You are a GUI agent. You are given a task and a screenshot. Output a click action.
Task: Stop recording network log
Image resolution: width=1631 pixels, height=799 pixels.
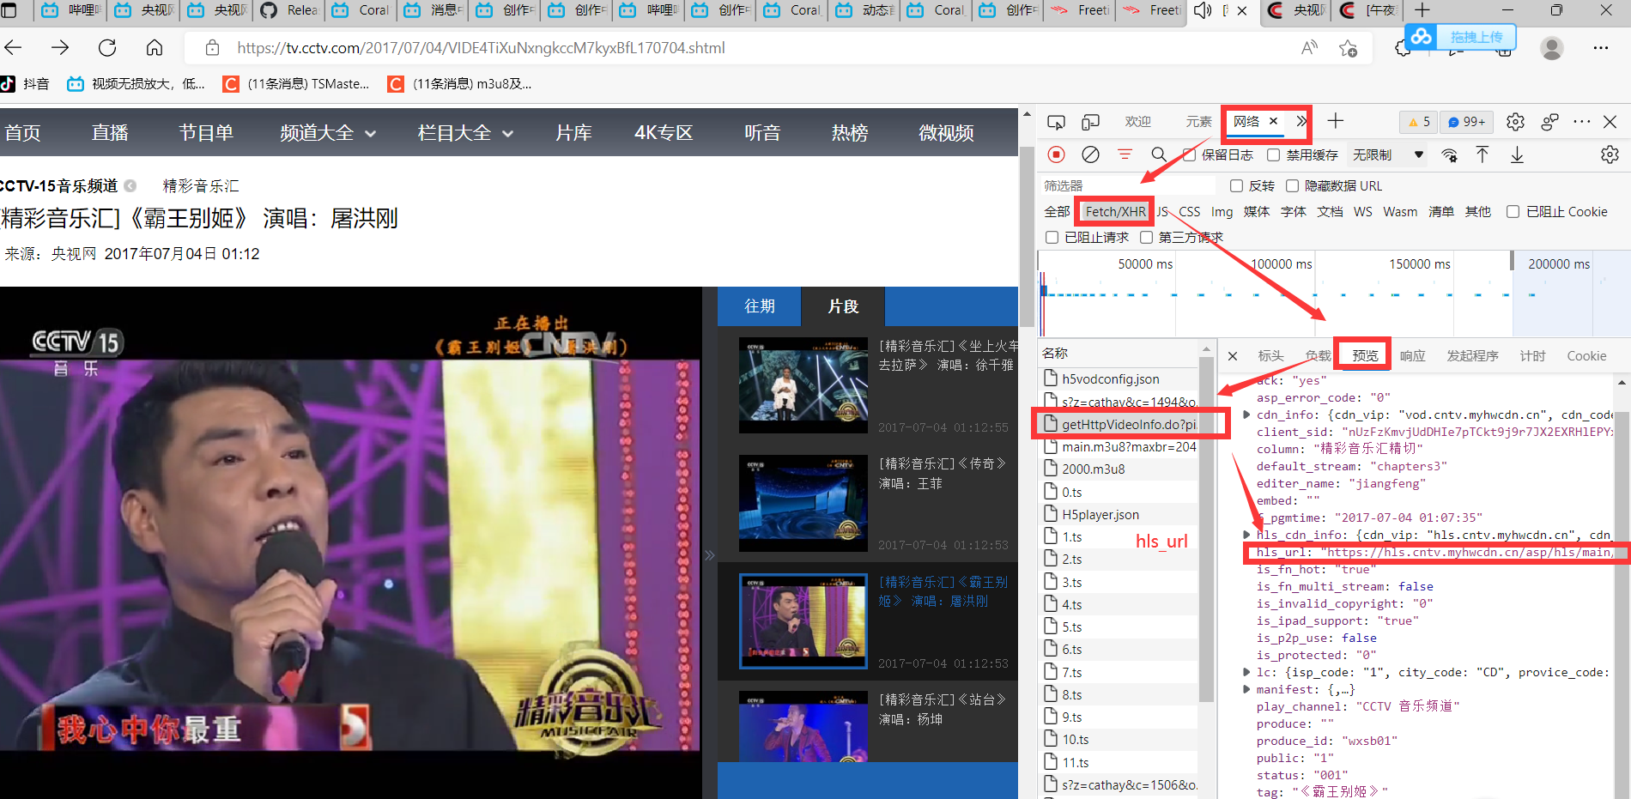click(1056, 154)
